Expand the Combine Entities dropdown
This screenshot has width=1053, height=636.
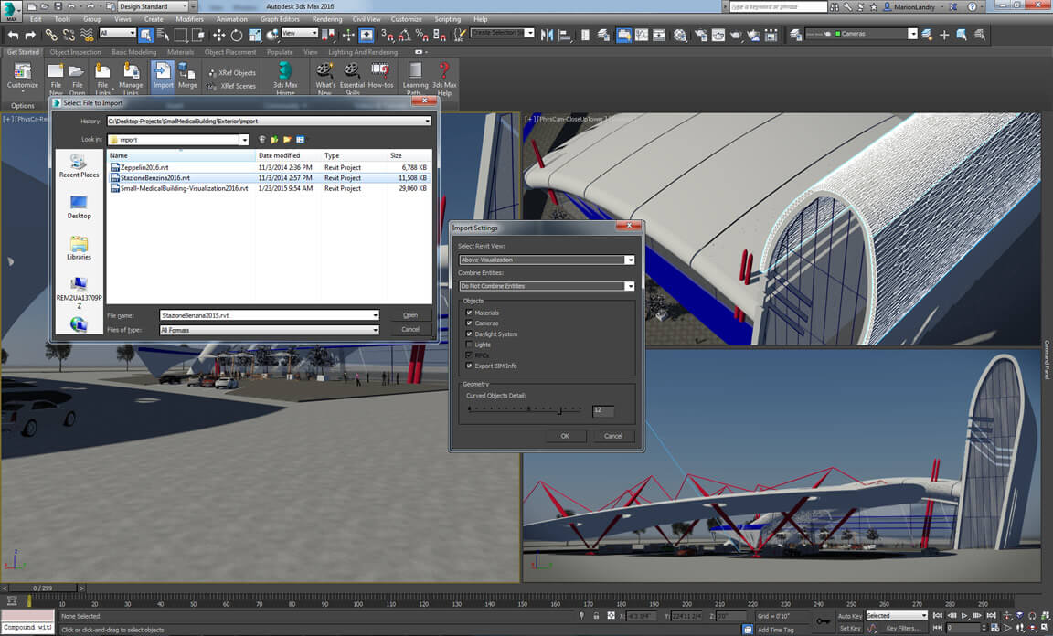(x=547, y=286)
